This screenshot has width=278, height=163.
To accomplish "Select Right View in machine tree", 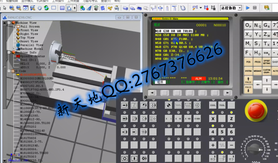I will pos(29,34).
